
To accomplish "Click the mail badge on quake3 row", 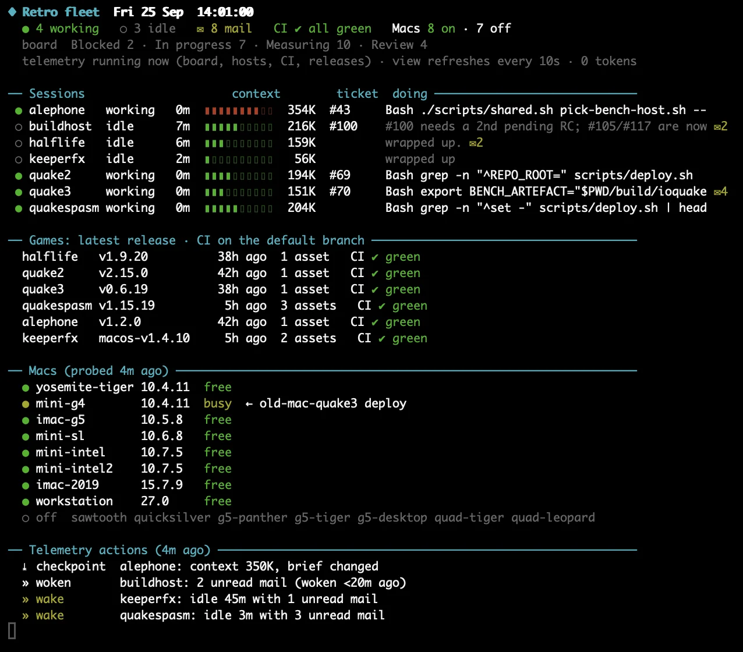I will [721, 192].
